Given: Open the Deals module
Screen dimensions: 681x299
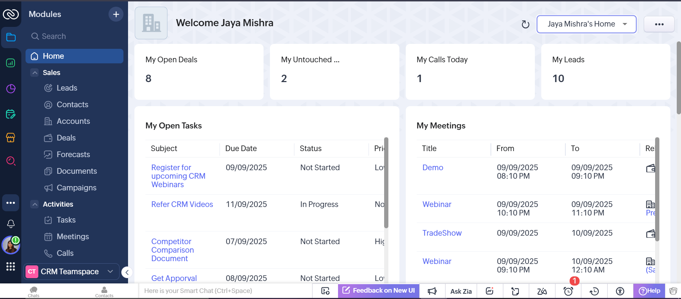Looking at the screenshot, I should (66, 138).
